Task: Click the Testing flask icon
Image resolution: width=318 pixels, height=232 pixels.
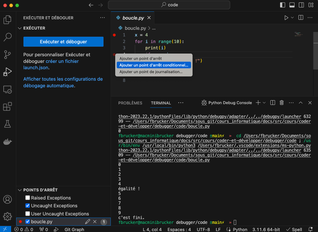Action: coord(7,124)
